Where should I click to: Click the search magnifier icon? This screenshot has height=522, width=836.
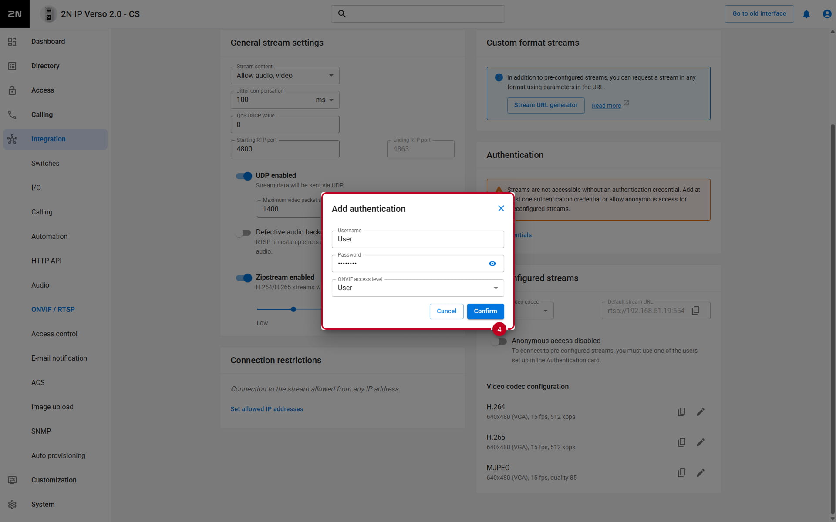tap(342, 14)
